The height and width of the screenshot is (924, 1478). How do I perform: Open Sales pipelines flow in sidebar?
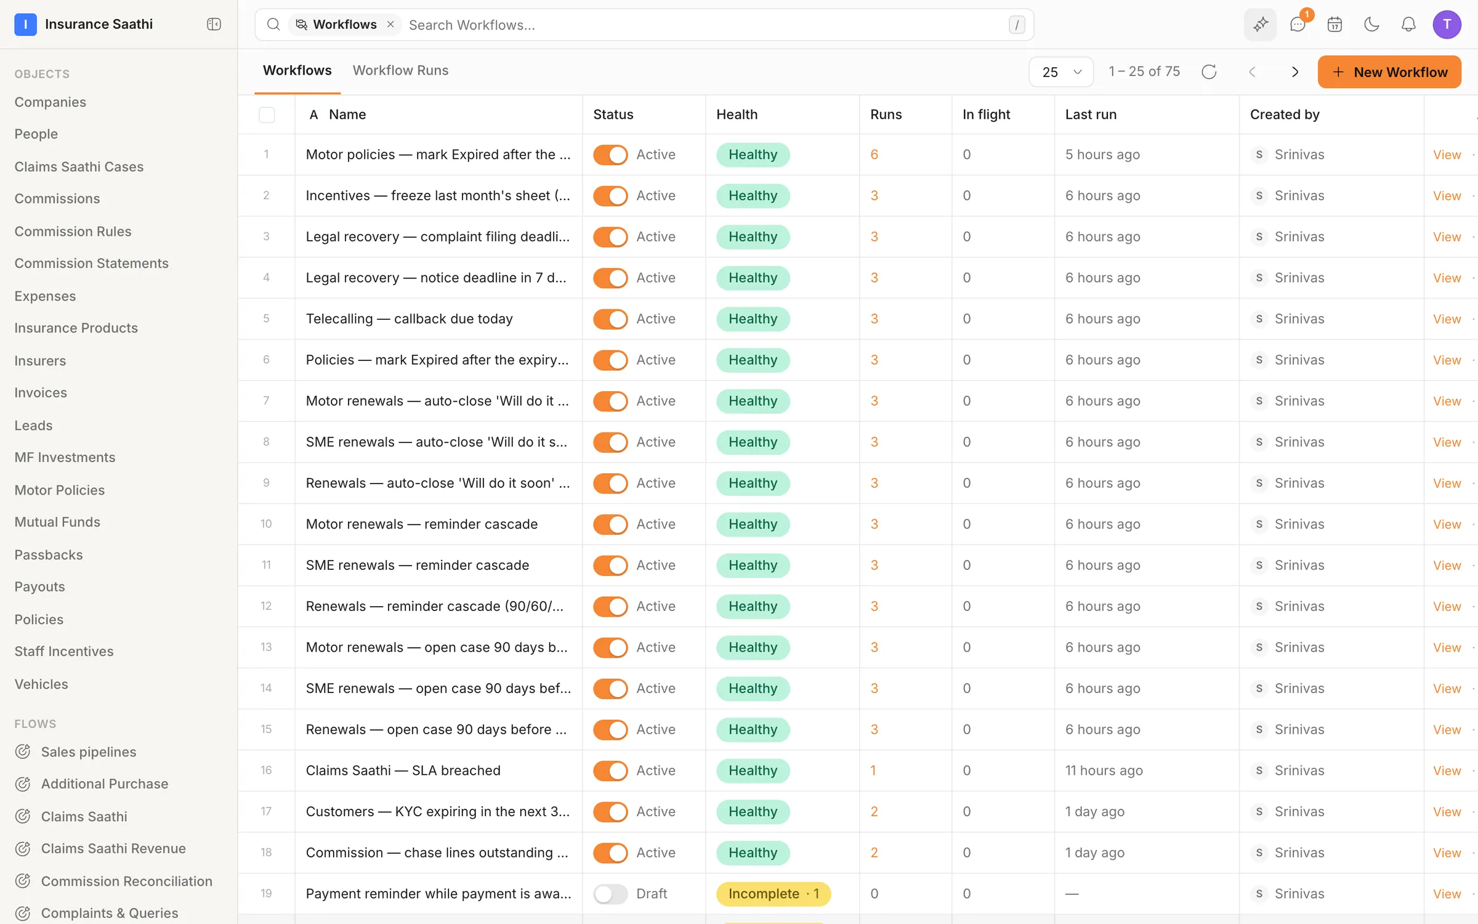88,752
